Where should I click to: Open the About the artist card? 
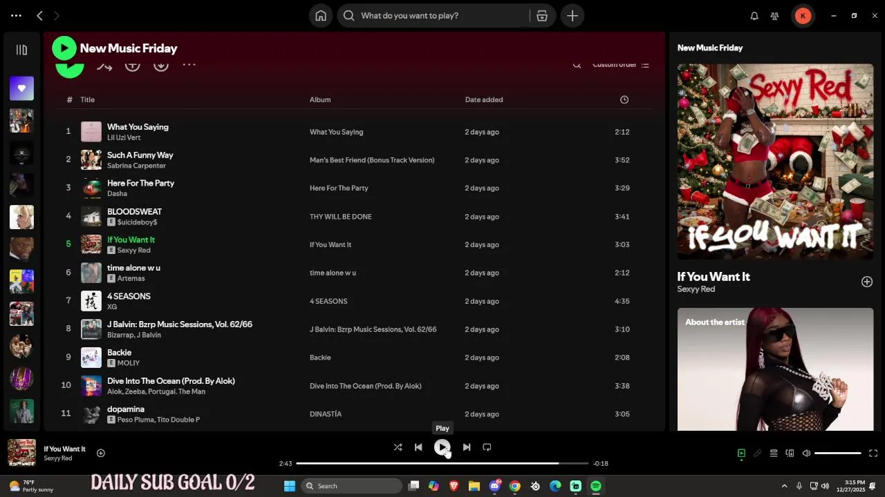tap(775, 369)
